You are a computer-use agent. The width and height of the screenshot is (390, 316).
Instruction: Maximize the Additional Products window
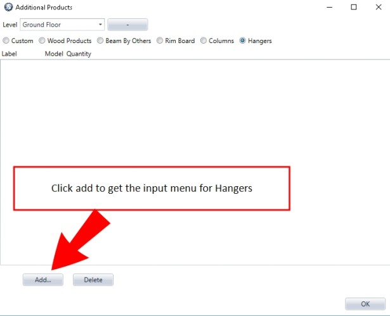click(x=354, y=7)
